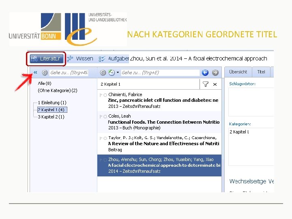
Task: Toggle read circle for Chimienti, Fabrice entry
Action: pos(105,95)
